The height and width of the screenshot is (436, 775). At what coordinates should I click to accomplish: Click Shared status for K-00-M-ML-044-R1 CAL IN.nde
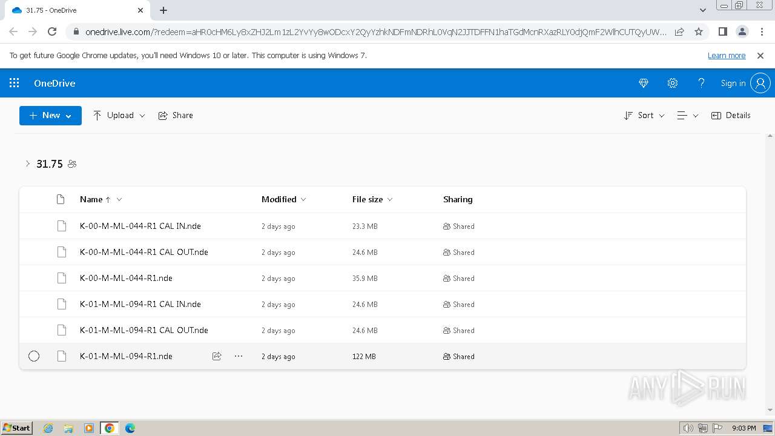click(459, 226)
